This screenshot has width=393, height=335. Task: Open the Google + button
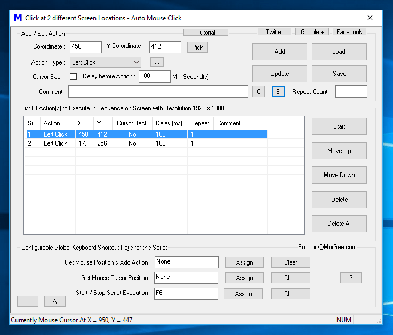point(312,32)
